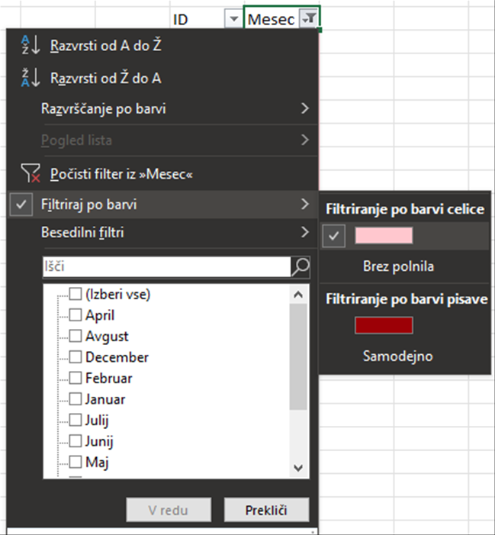Click the checkmark next to pink cell color
The width and height of the screenshot is (495, 535).
click(x=334, y=236)
